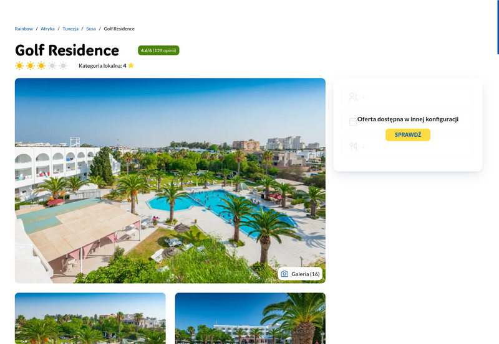Viewport: 499px width, 344px height.
Task: Click the guests people icon in booking panel
Action: click(353, 97)
